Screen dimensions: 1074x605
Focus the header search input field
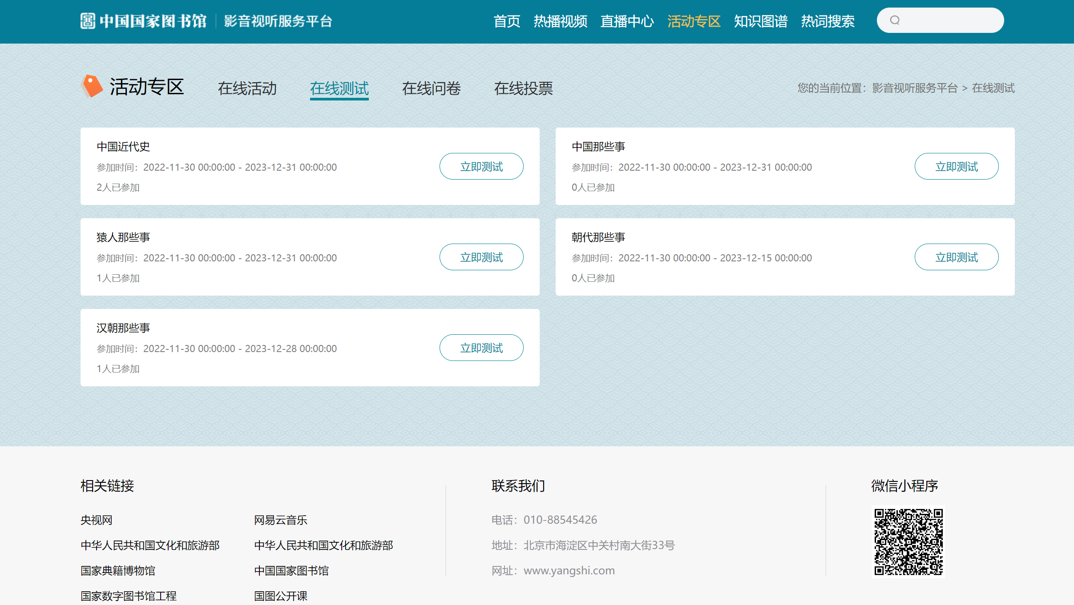point(940,20)
